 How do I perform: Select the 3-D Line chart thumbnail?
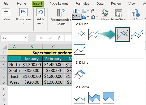coord(80,73)
